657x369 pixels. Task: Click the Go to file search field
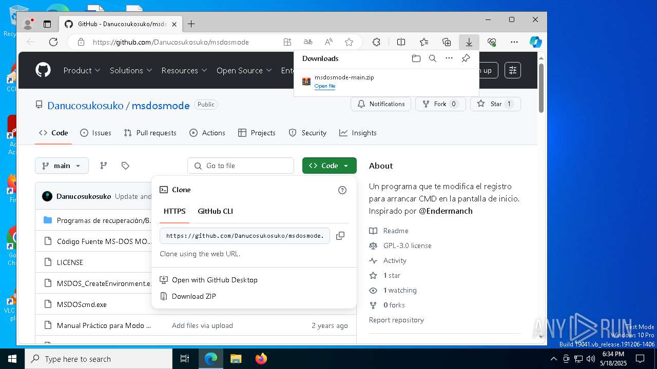(x=241, y=166)
